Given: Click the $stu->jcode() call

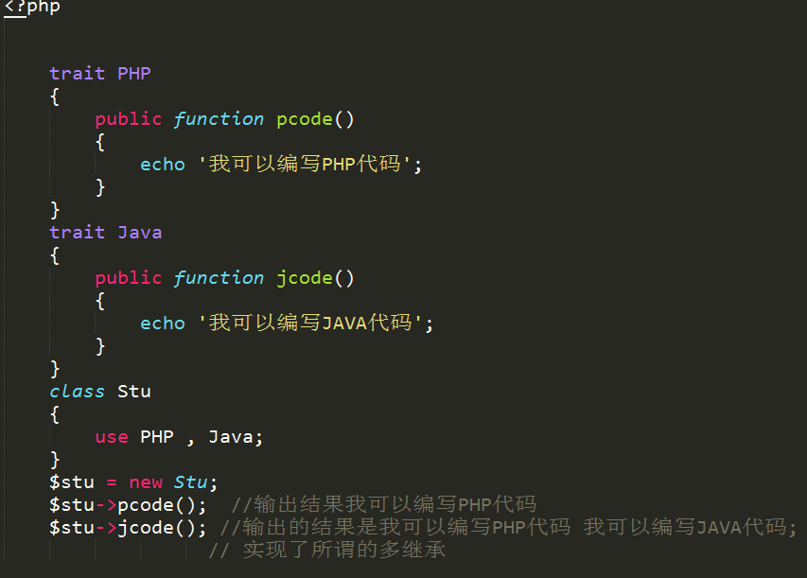Looking at the screenshot, I should pos(128,528).
